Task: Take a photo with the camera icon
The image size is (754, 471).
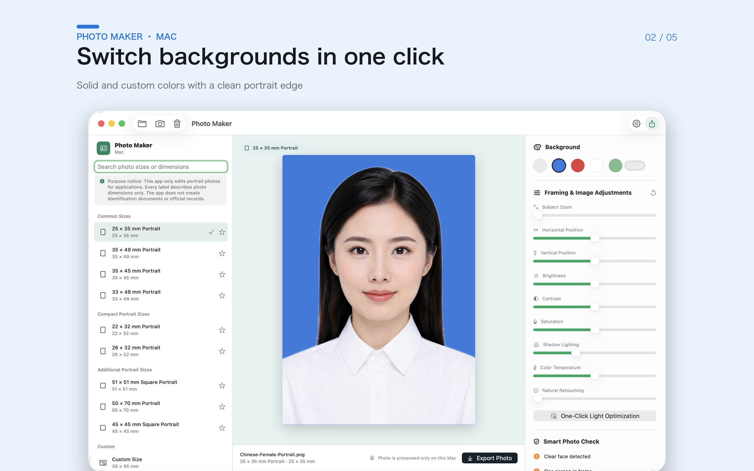Action: (x=160, y=124)
